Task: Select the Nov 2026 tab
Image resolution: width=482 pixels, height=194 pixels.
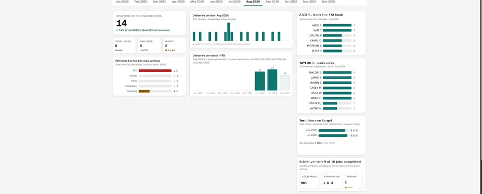Action: tap(310, 1)
